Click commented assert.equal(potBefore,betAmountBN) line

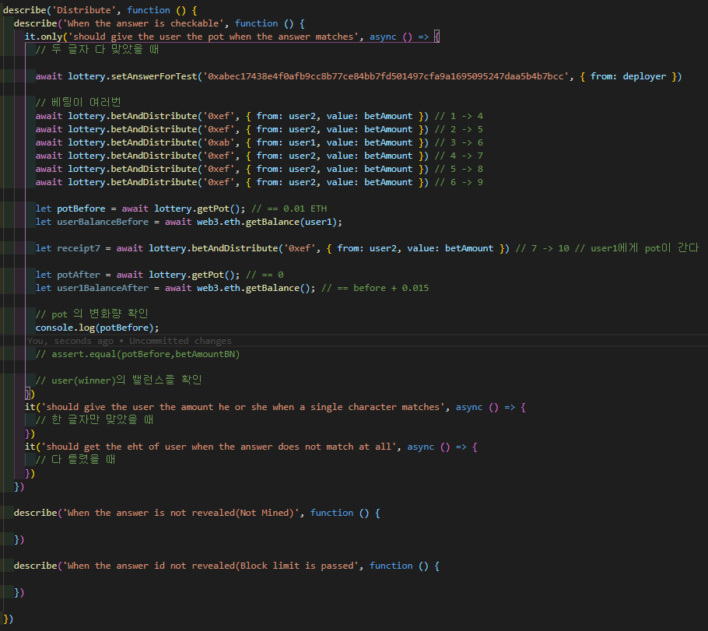point(138,354)
